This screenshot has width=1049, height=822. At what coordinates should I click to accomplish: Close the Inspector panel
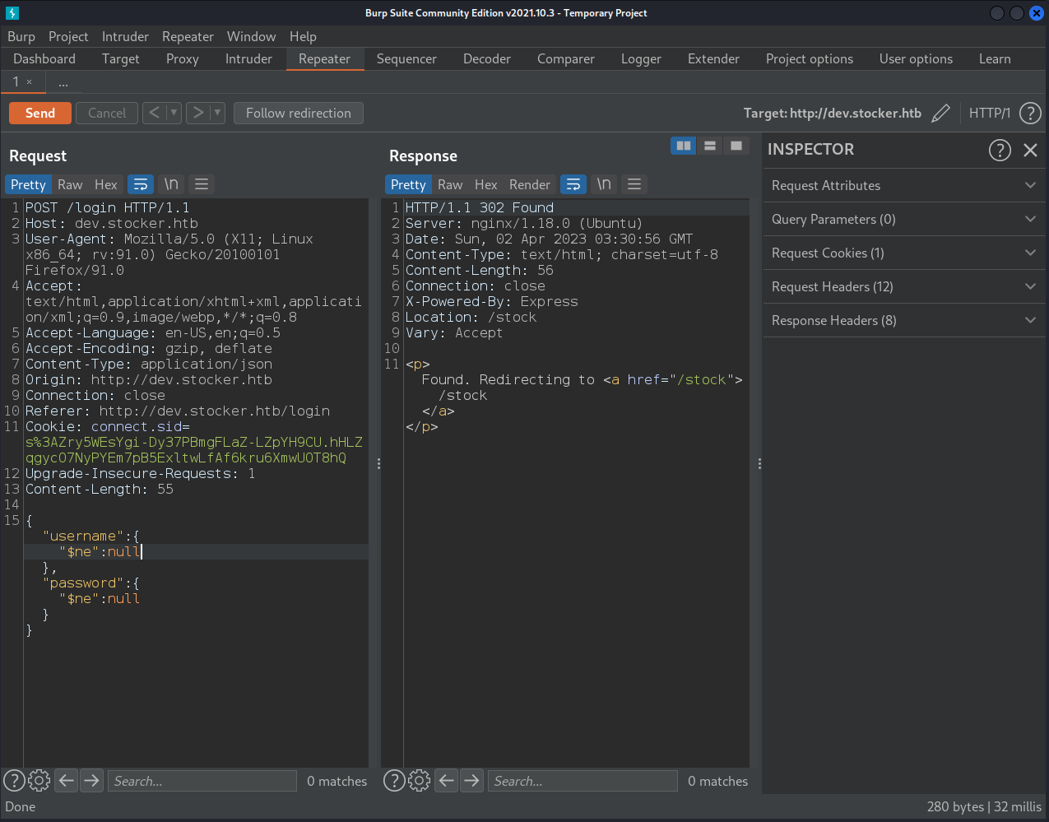point(1030,150)
